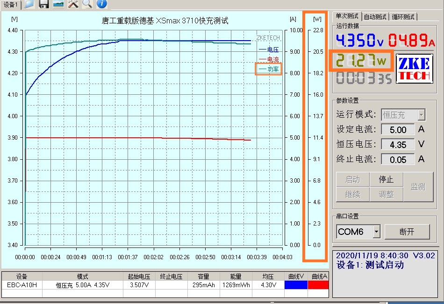Click the 调整 adjust button

(x=386, y=194)
